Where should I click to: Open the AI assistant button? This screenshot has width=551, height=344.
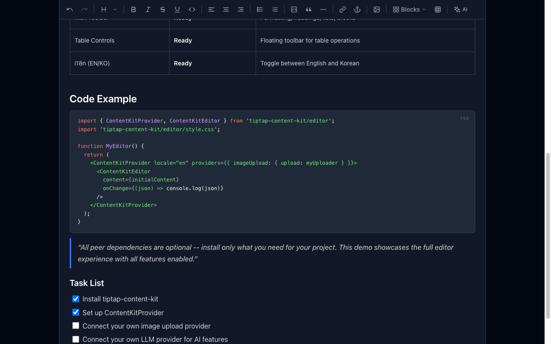coord(461,9)
